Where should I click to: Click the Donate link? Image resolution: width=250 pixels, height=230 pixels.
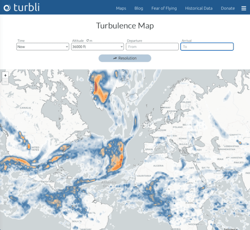click(x=228, y=8)
